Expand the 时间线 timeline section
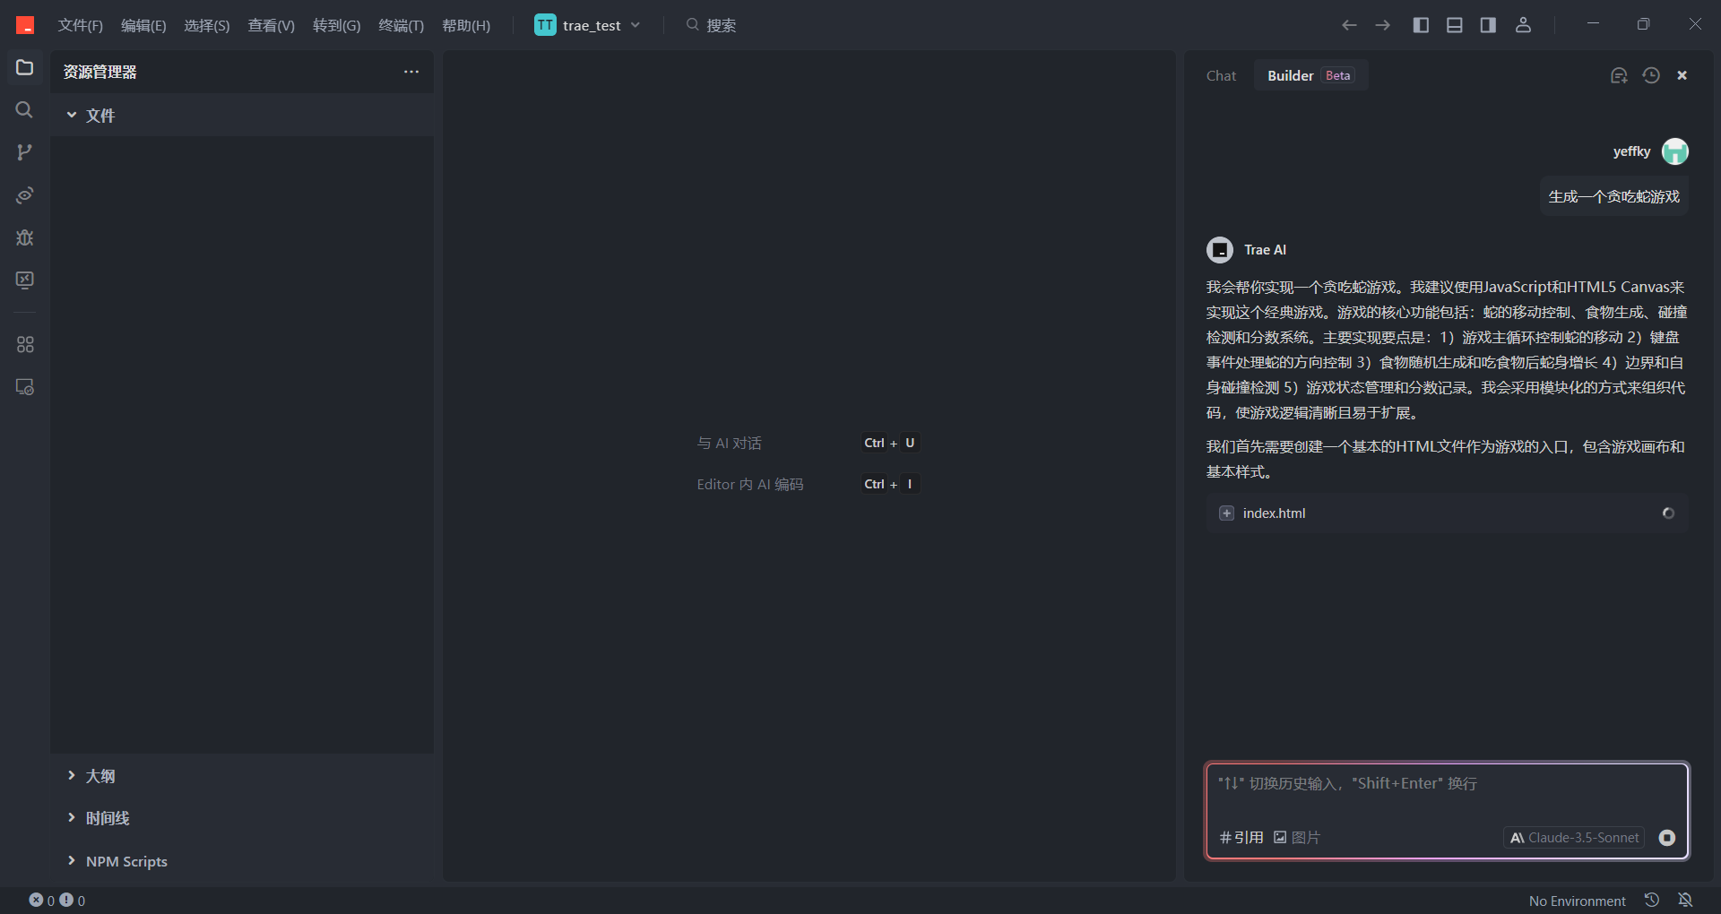This screenshot has width=1721, height=914. 242,818
